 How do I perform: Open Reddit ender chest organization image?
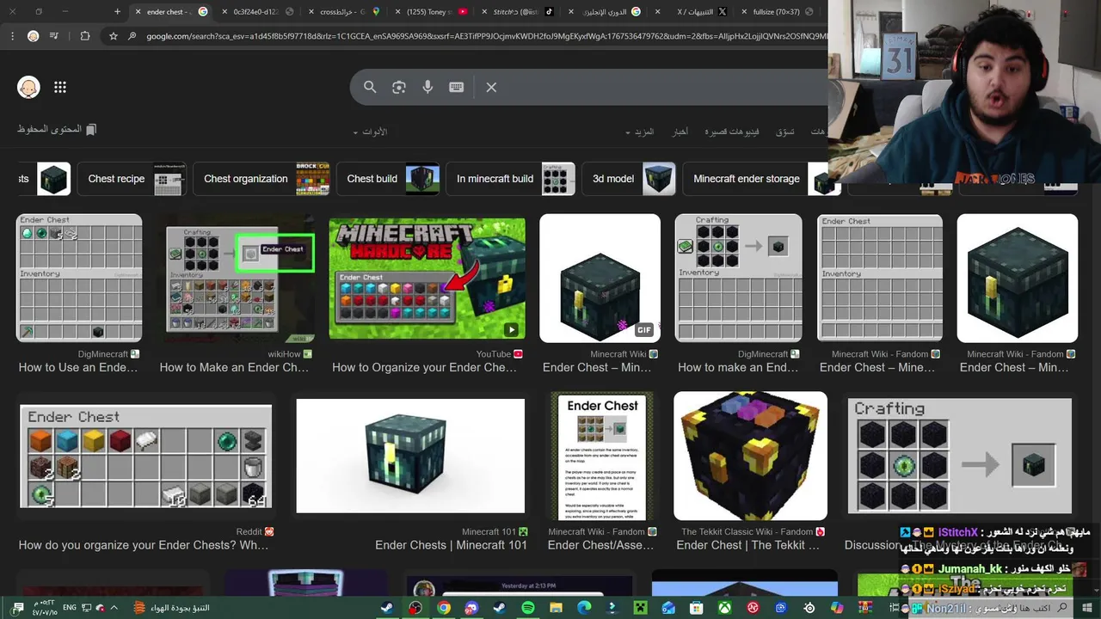tap(145, 456)
